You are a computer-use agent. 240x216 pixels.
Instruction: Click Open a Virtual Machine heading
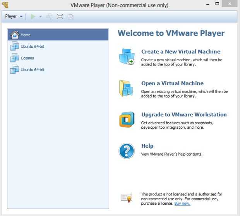point(172,83)
